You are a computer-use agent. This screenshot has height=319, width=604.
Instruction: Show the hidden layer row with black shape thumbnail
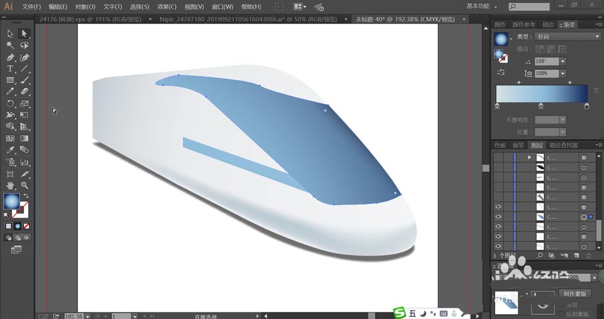(498, 168)
